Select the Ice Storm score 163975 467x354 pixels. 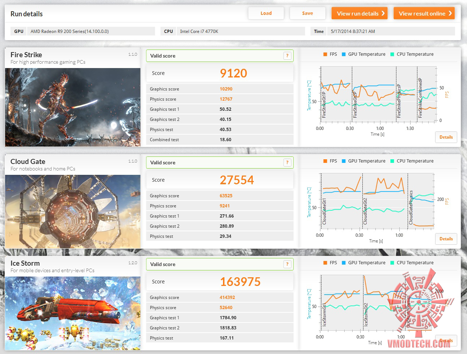point(240,282)
